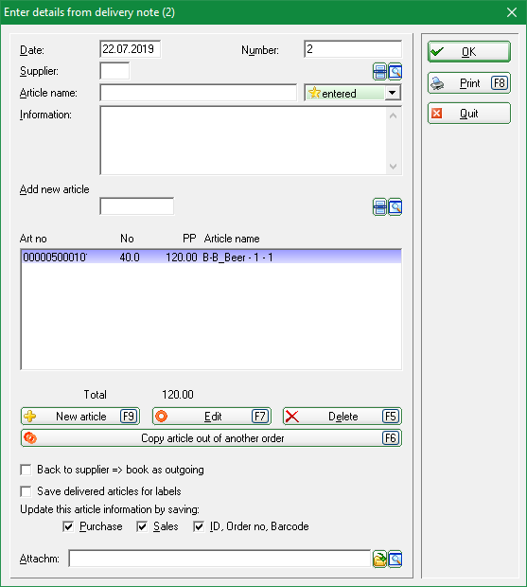Expand the entered status dropdown
Viewport: 527px width, 587px height.
tap(393, 93)
